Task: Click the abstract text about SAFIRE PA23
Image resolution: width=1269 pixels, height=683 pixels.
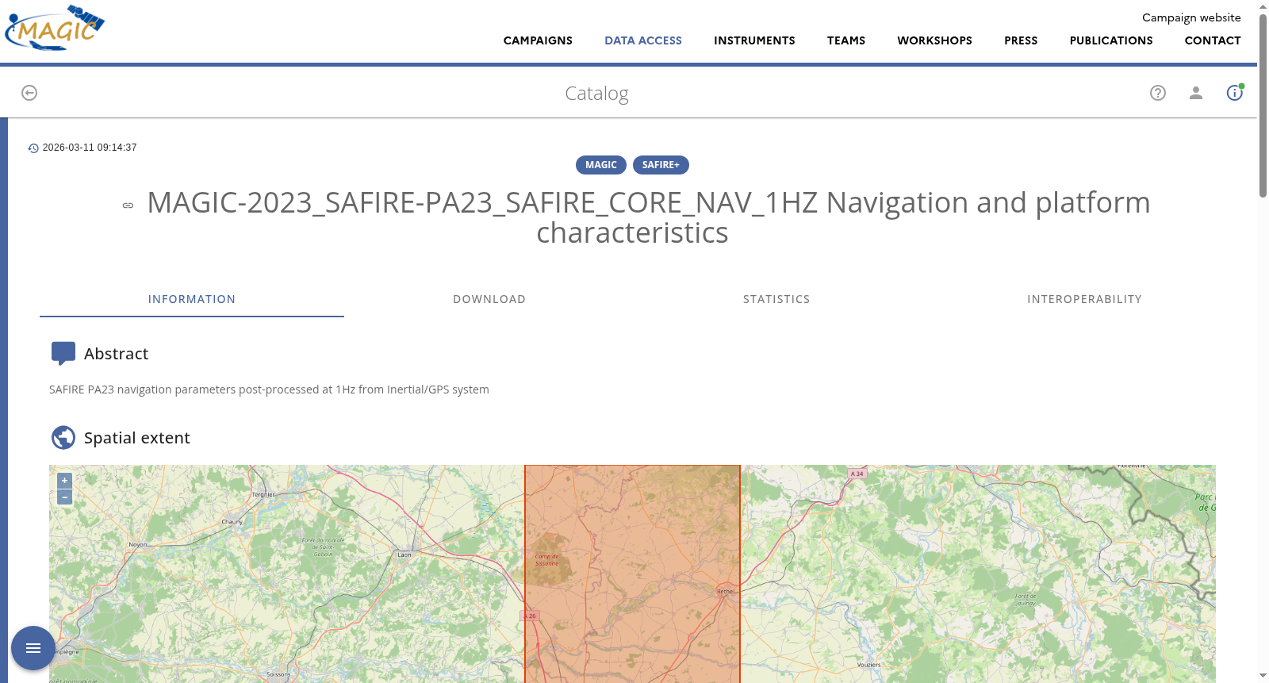Action: click(269, 389)
